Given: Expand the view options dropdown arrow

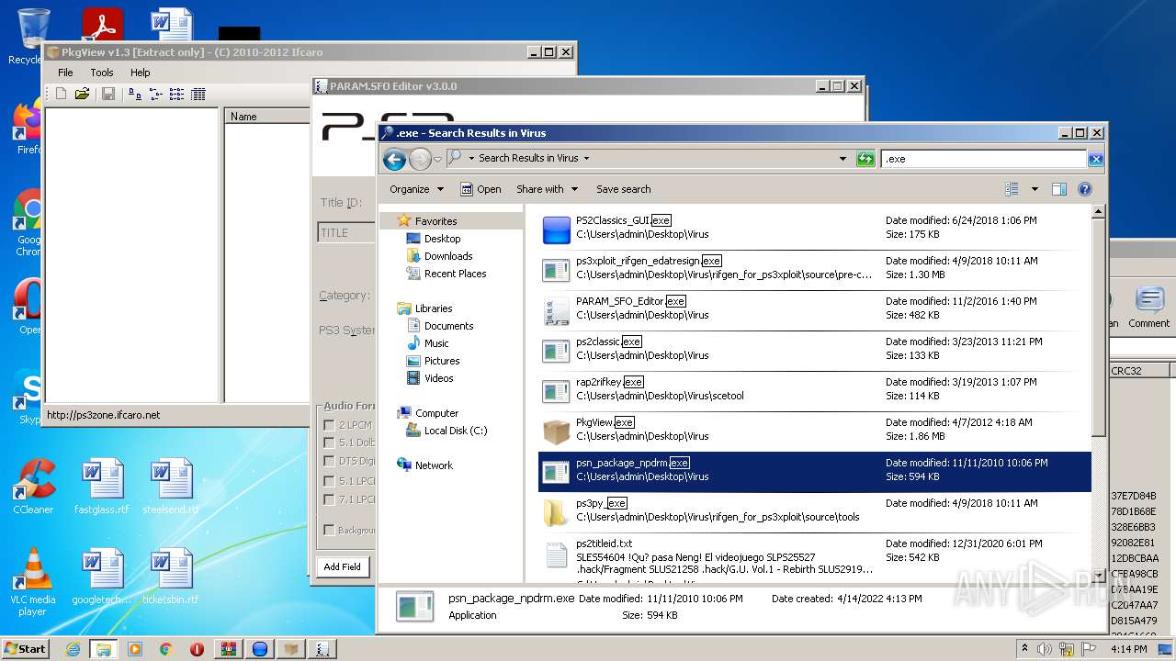Looking at the screenshot, I should (1035, 189).
